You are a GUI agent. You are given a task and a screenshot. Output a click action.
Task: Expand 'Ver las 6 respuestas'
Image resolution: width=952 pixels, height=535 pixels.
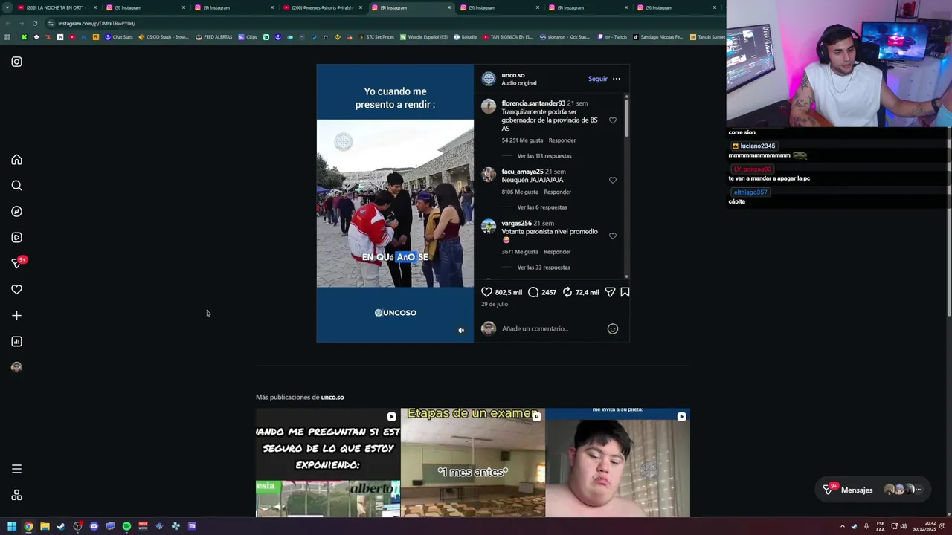542,207
